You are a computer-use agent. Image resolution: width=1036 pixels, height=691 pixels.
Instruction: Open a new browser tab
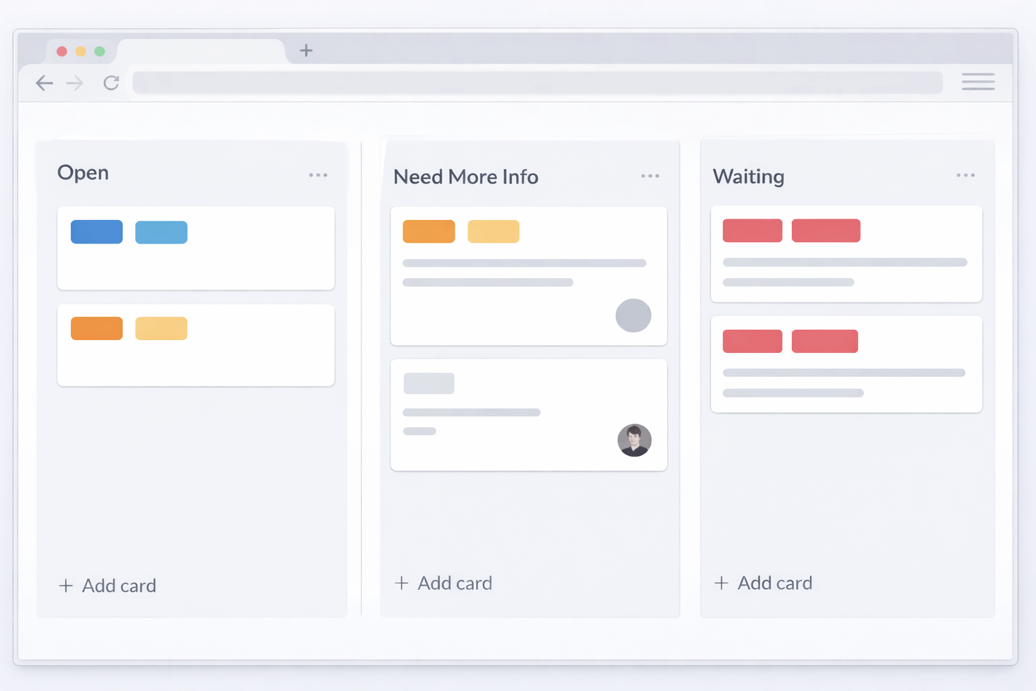coord(306,51)
